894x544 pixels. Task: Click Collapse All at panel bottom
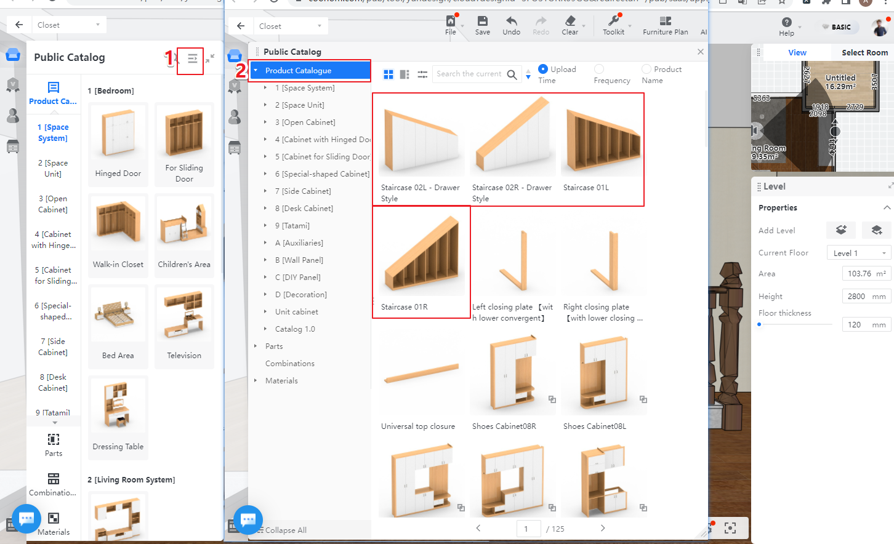pos(286,530)
